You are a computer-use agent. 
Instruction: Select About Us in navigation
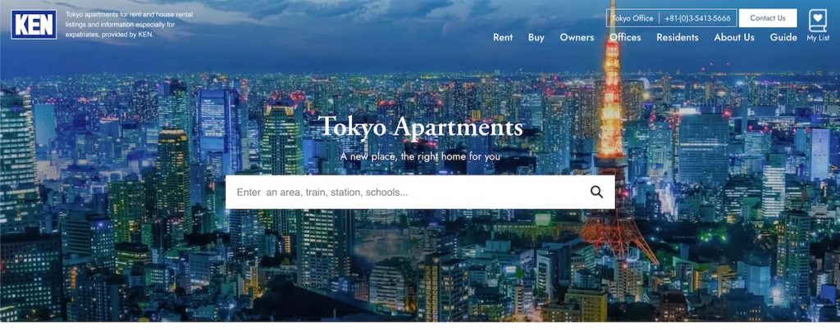(x=734, y=38)
